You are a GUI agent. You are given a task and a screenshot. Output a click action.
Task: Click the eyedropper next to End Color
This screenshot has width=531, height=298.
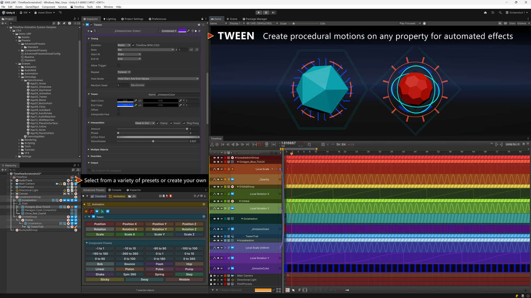tap(136, 105)
